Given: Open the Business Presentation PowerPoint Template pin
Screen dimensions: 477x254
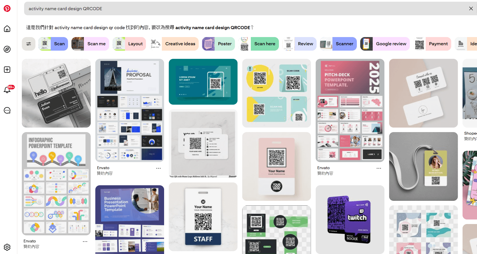Looking at the screenshot, I should pyautogui.click(x=130, y=219).
